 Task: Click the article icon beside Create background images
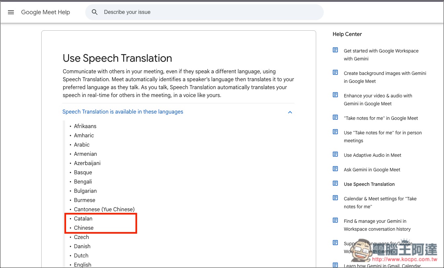pyautogui.click(x=335, y=73)
